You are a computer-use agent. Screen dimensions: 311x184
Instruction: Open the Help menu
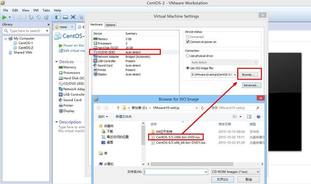[x=57, y=11]
